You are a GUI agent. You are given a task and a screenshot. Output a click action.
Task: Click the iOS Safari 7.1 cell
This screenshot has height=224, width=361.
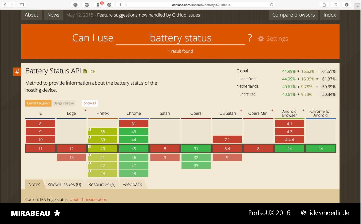click(227, 140)
